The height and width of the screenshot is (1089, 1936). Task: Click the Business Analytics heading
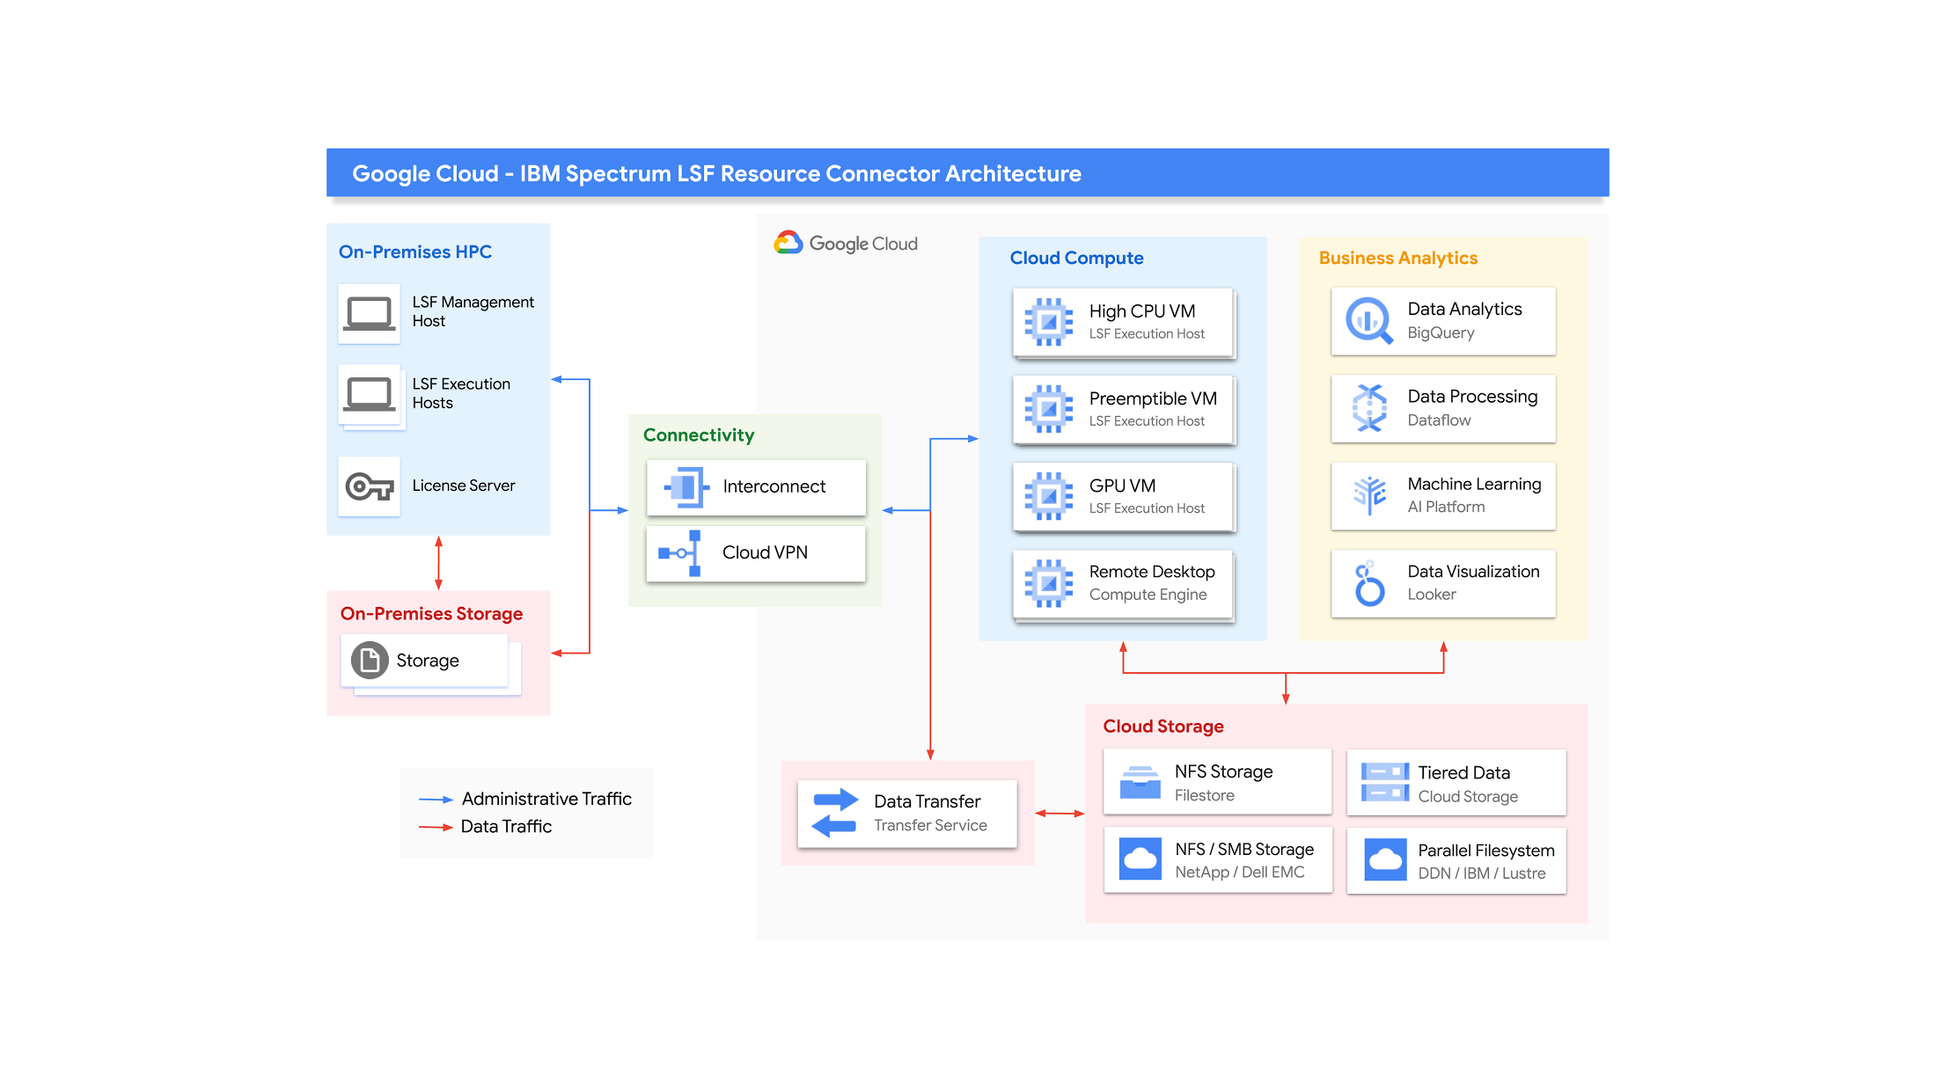(x=1397, y=258)
